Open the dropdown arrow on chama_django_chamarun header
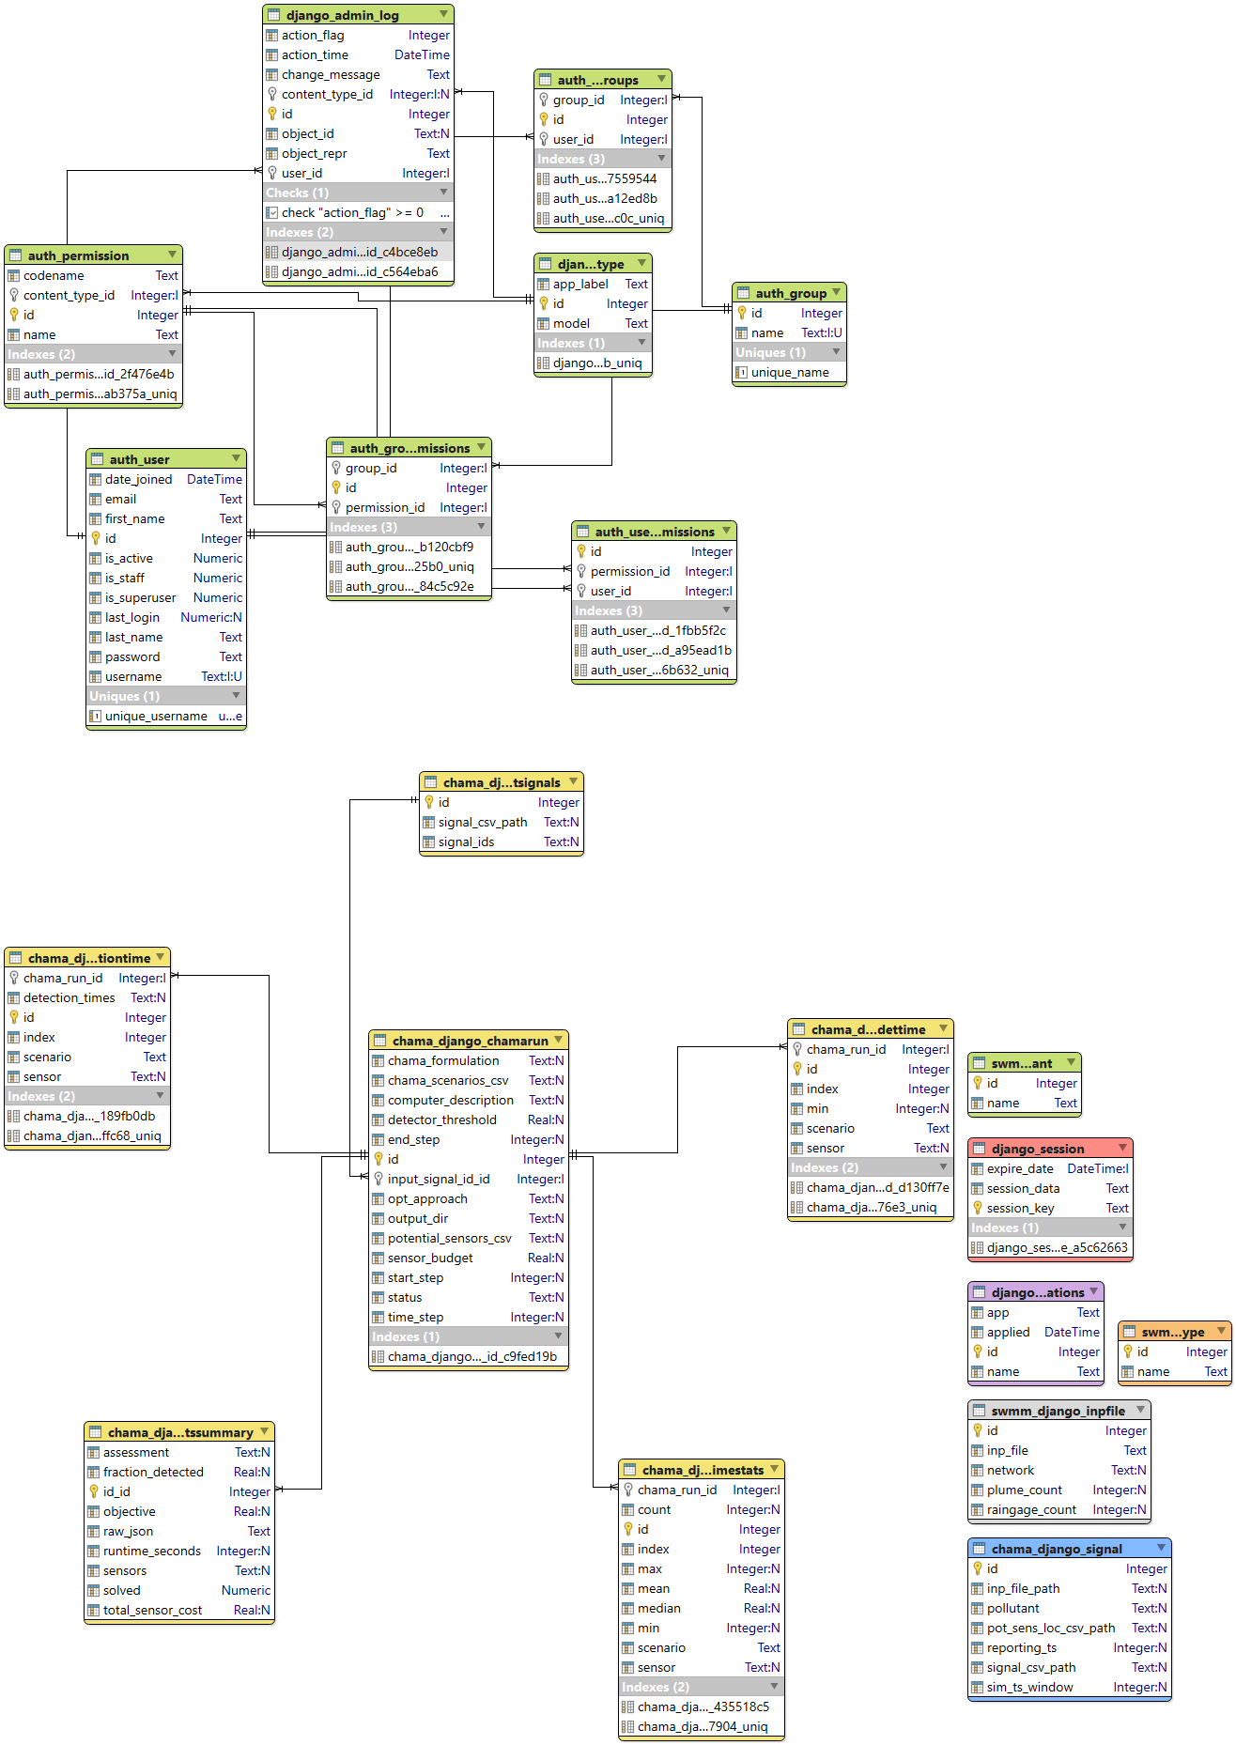The height and width of the screenshot is (1745, 1236). pyautogui.click(x=558, y=1041)
